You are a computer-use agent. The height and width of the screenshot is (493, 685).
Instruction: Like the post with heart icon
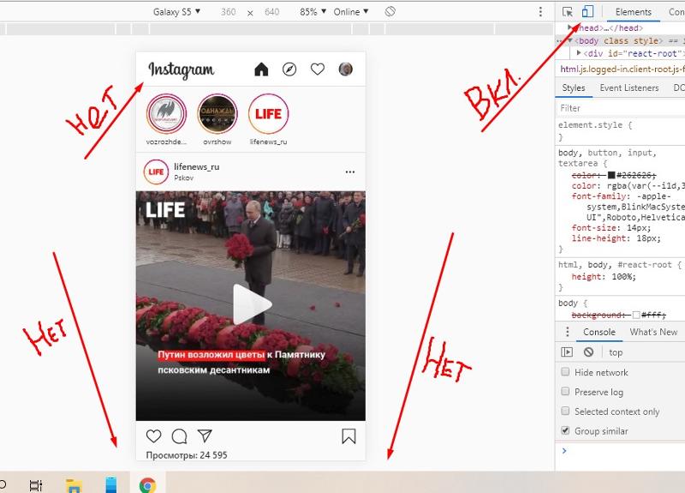click(153, 436)
